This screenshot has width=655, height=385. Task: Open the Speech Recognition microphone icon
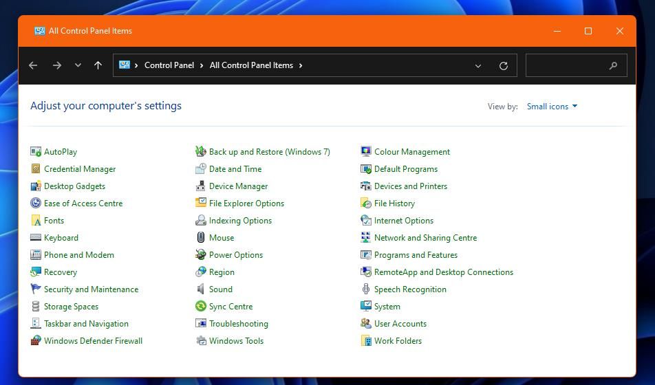tap(366, 289)
